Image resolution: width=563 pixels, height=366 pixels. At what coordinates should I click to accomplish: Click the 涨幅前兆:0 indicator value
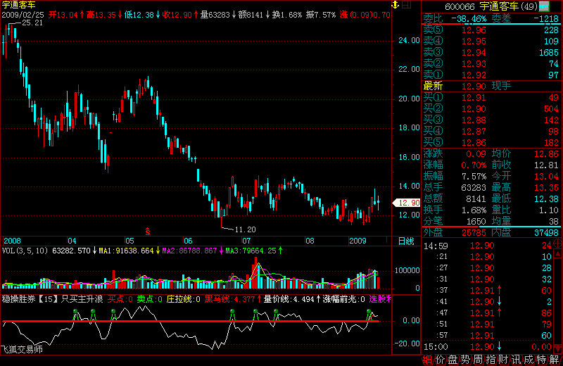(343, 299)
